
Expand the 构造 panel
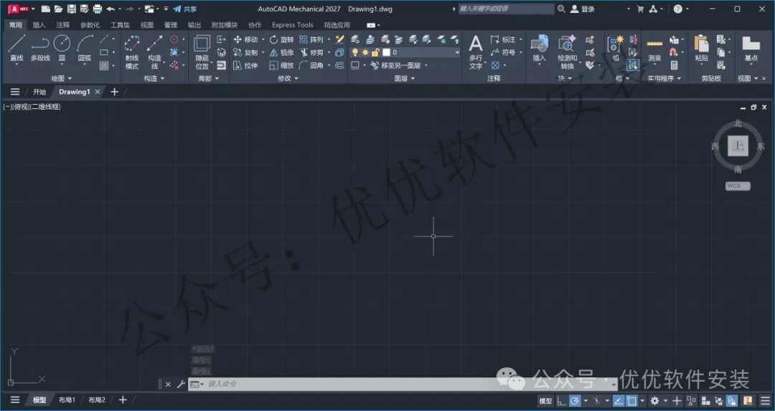(154, 78)
